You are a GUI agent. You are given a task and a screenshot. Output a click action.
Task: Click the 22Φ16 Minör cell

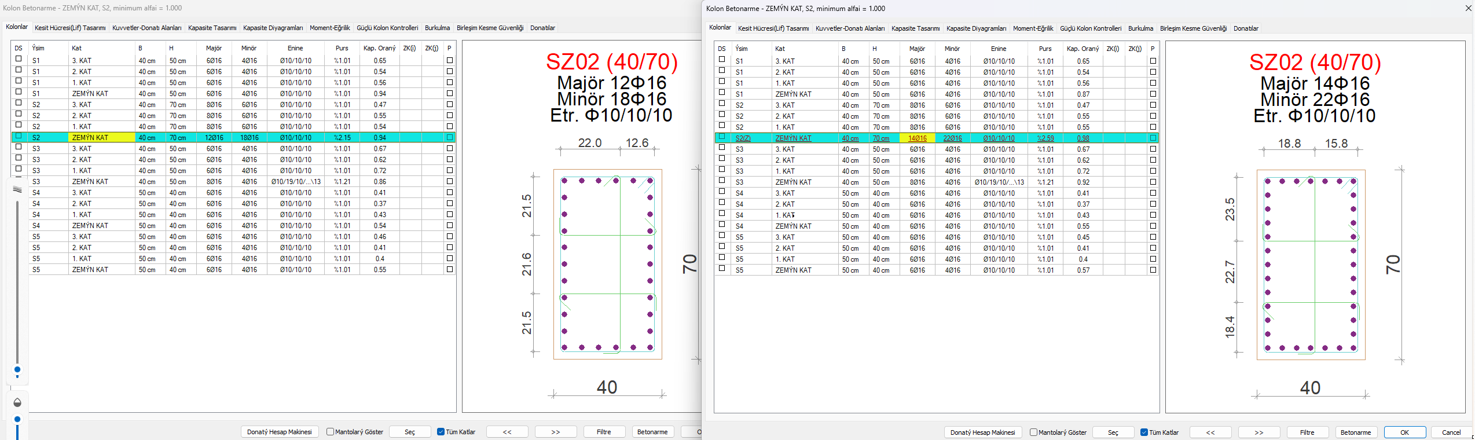(x=953, y=138)
